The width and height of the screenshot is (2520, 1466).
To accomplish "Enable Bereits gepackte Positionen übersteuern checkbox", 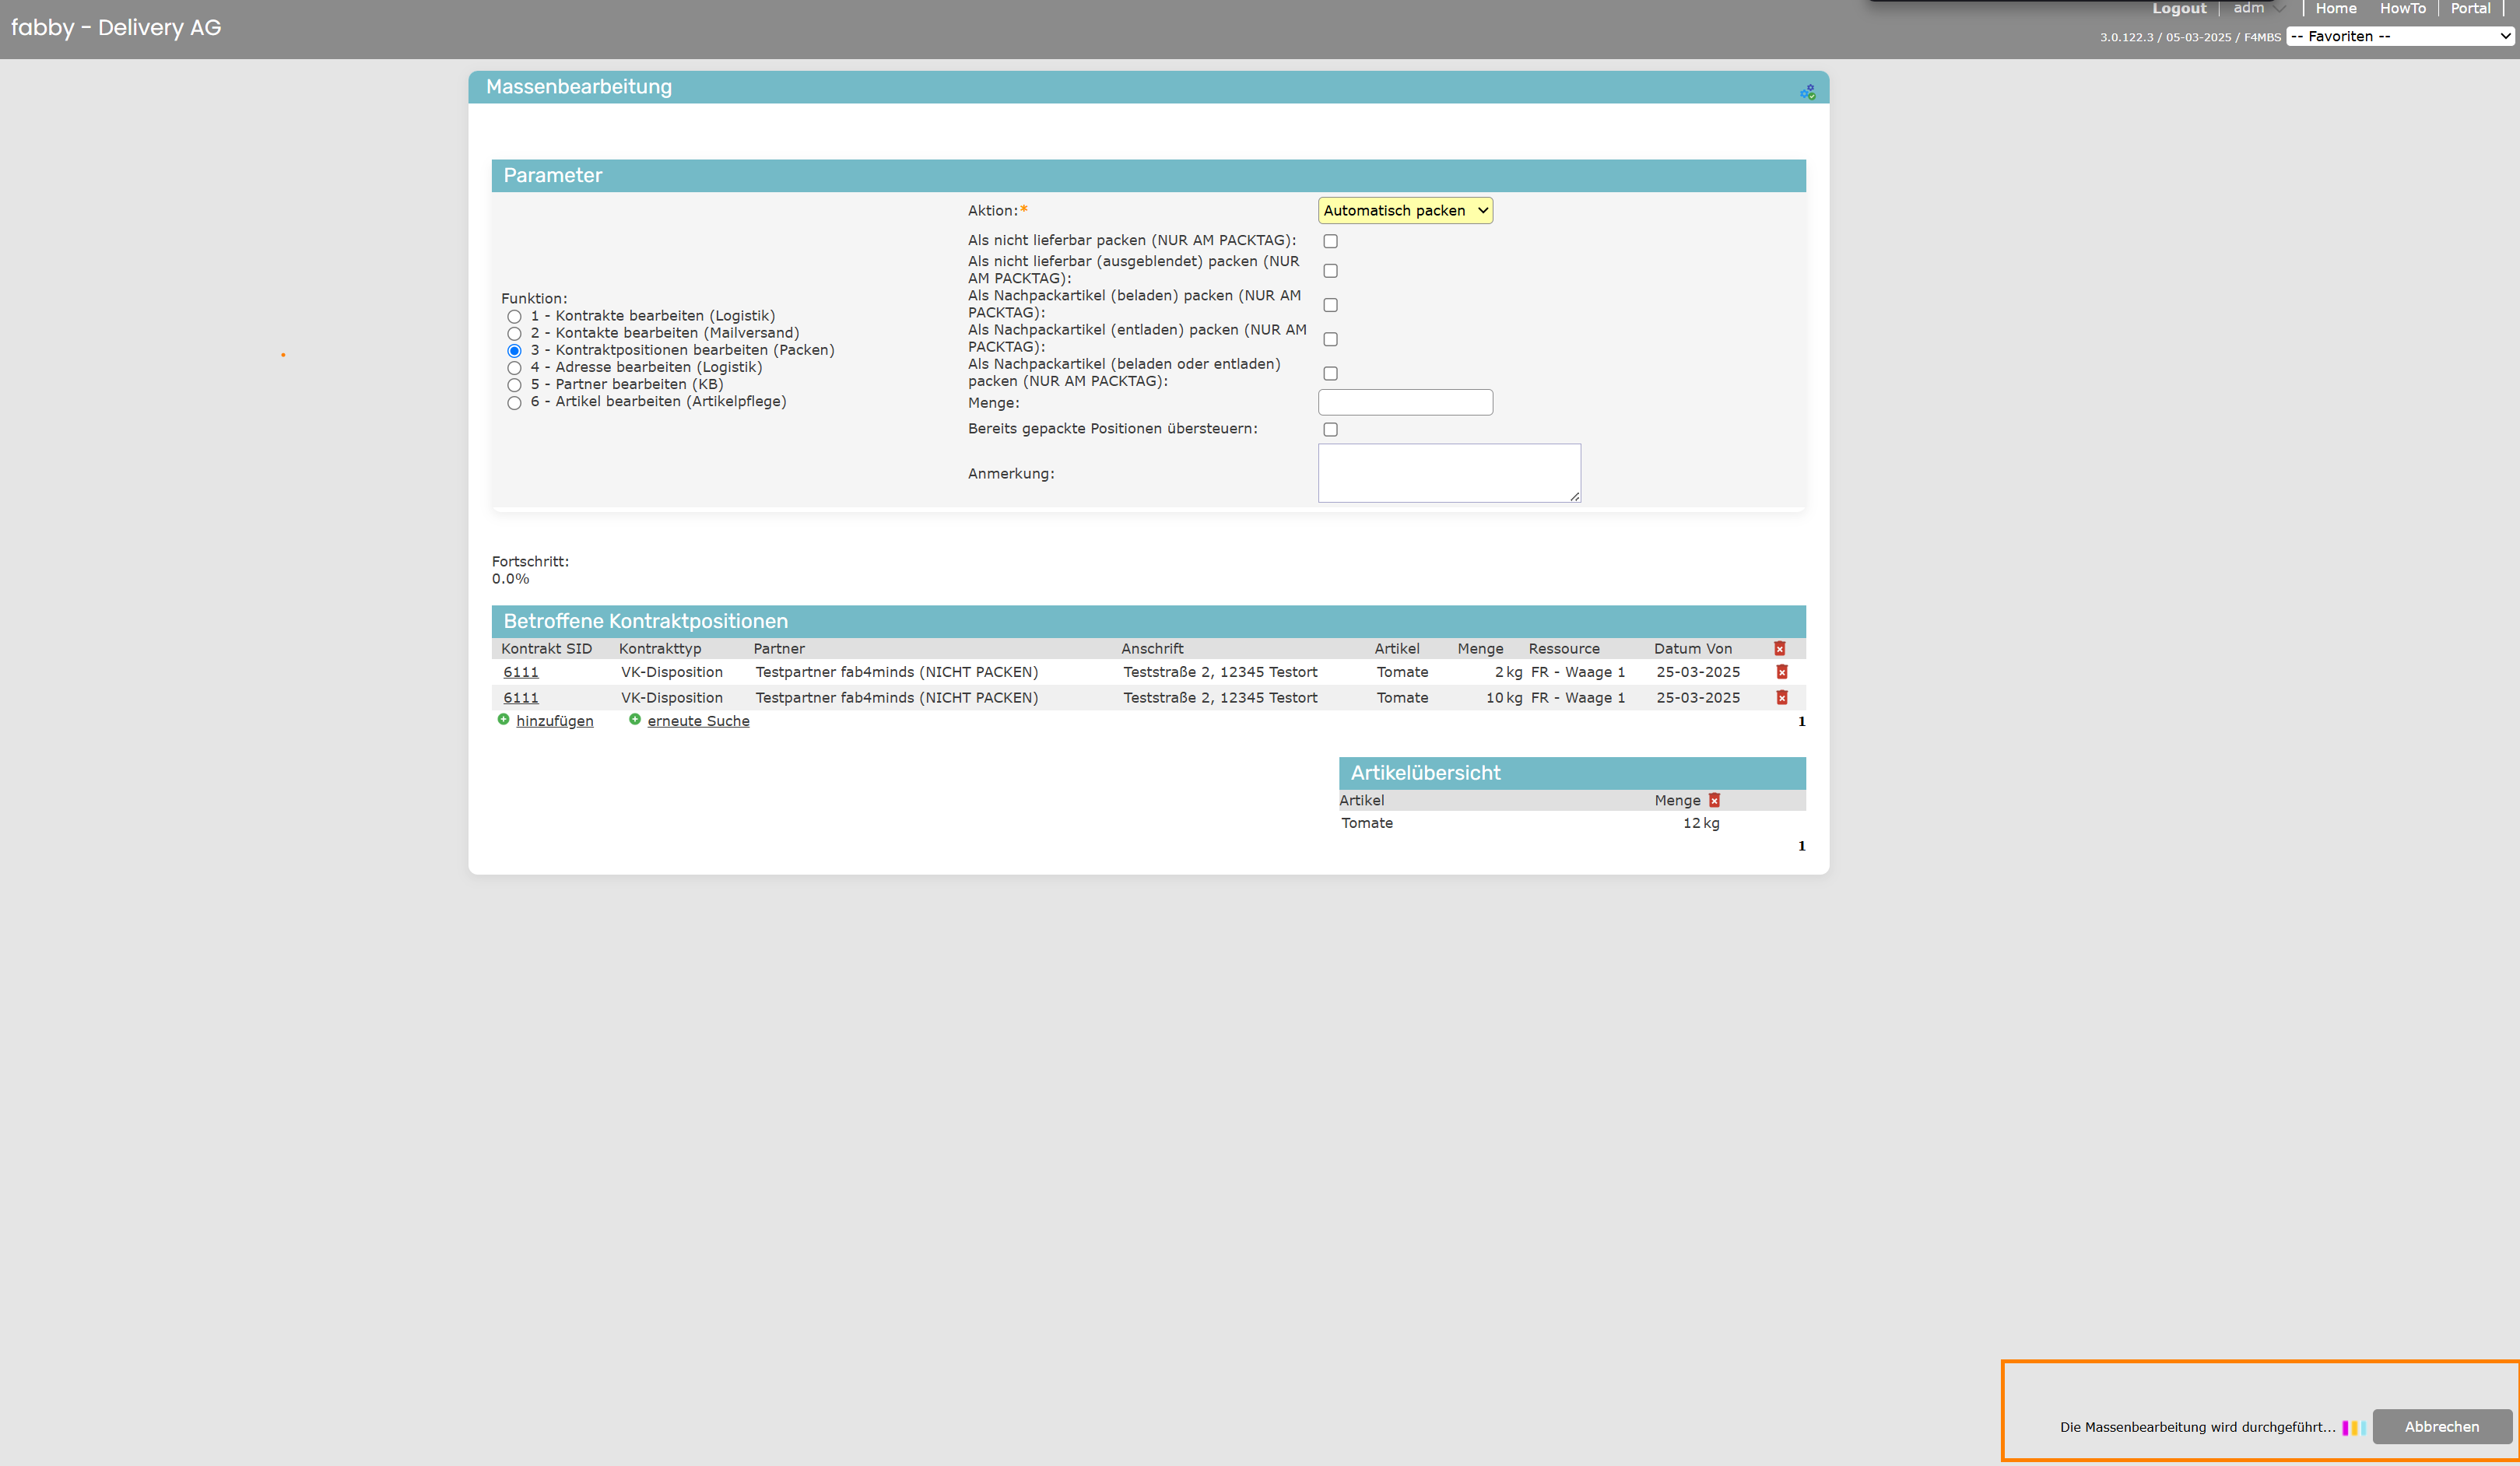I will click(1330, 429).
